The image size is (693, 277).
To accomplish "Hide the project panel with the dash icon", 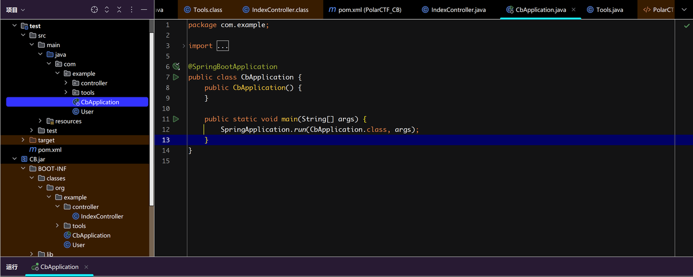I will [x=143, y=10].
